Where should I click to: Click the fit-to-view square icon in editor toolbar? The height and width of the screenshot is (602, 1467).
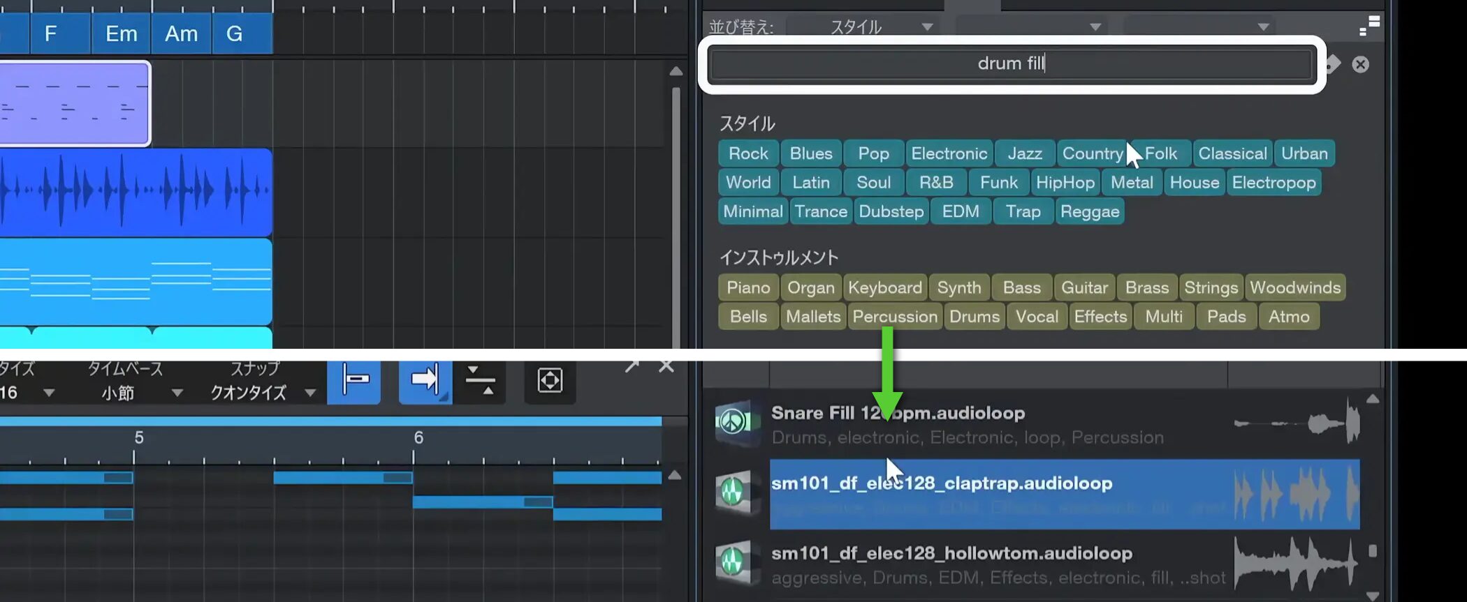(x=550, y=381)
